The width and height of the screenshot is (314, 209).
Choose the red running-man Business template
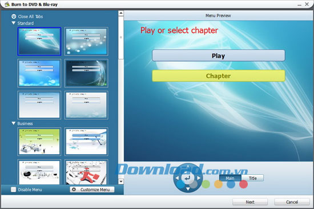click(x=86, y=172)
